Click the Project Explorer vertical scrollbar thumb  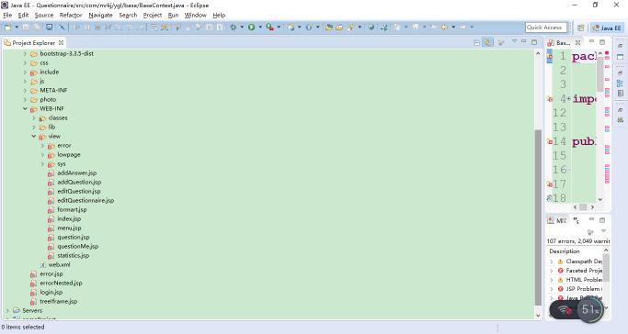(538, 217)
